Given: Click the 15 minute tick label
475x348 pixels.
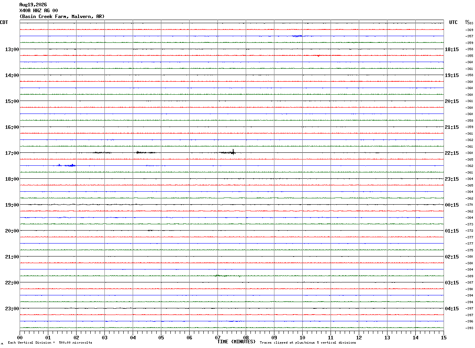Looking at the screenshot, I should pyautogui.click(x=444, y=337).
